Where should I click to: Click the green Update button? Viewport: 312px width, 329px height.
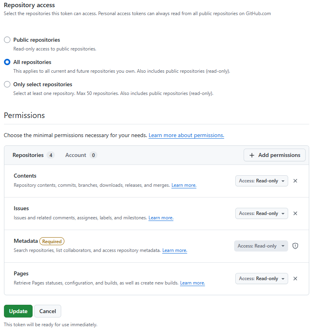[x=18, y=311]
